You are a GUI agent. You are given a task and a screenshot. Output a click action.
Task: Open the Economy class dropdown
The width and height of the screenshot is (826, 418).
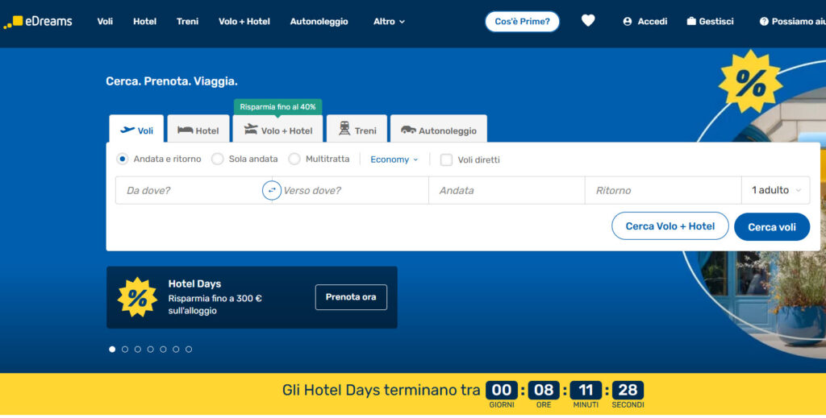click(x=394, y=159)
